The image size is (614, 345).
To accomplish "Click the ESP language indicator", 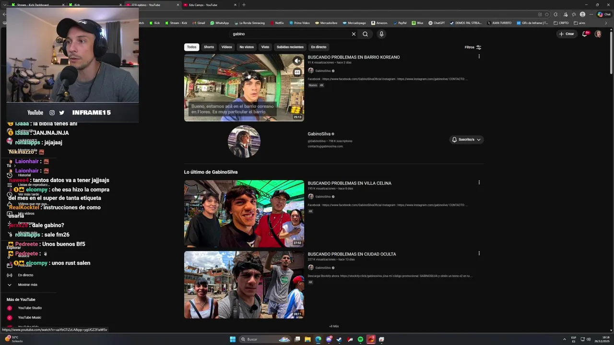I will 574,339.
